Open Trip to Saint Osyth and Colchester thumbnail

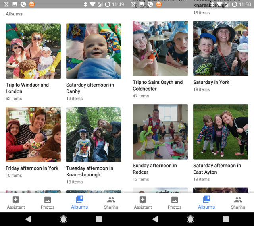(160, 48)
